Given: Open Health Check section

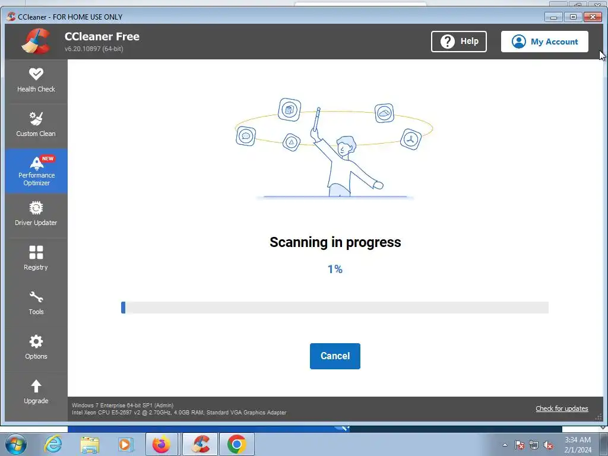Looking at the screenshot, I should [36, 81].
